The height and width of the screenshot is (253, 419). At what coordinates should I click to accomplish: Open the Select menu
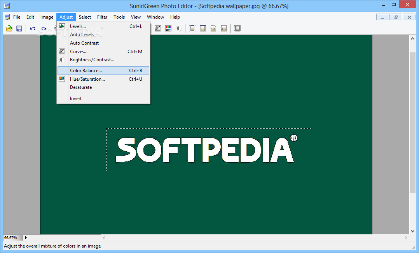click(85, 17)
